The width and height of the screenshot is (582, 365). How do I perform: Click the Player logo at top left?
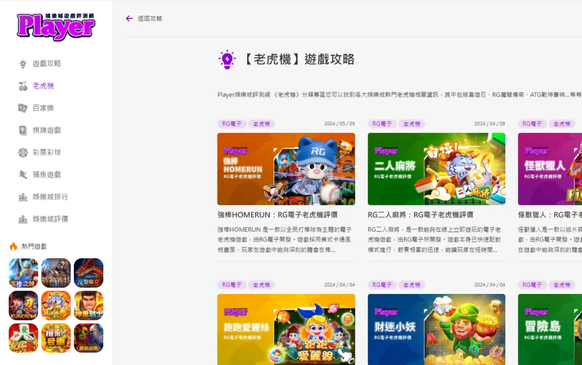(x=55, y=26)
